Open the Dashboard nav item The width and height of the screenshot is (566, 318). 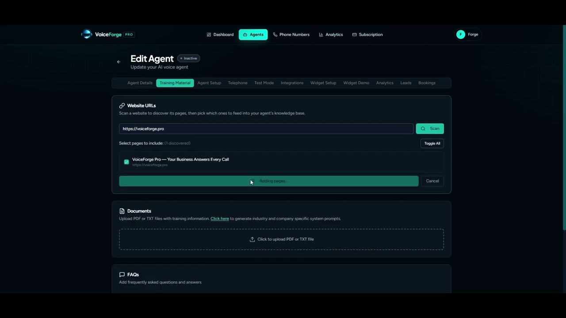click(220, 34)
